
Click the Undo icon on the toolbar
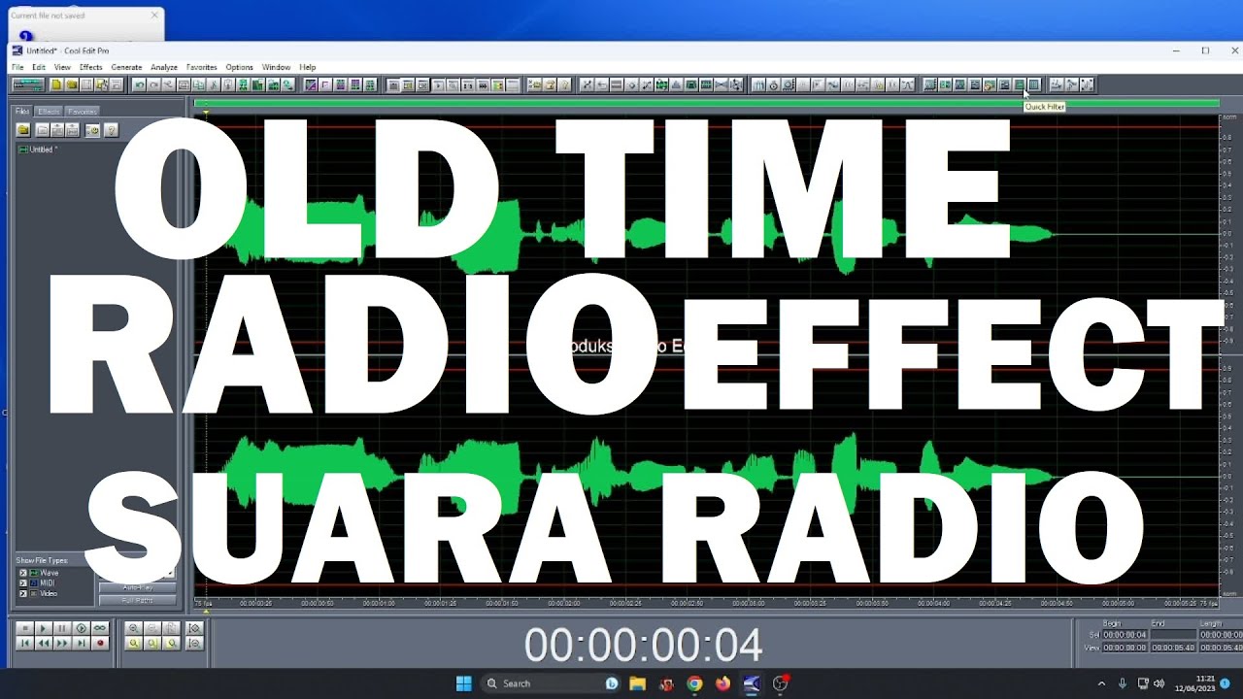pyautogui.click(x=139, y=85)
